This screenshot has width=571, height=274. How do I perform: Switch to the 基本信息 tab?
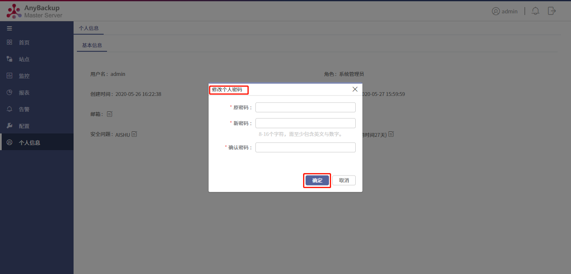tap(92, 45)
